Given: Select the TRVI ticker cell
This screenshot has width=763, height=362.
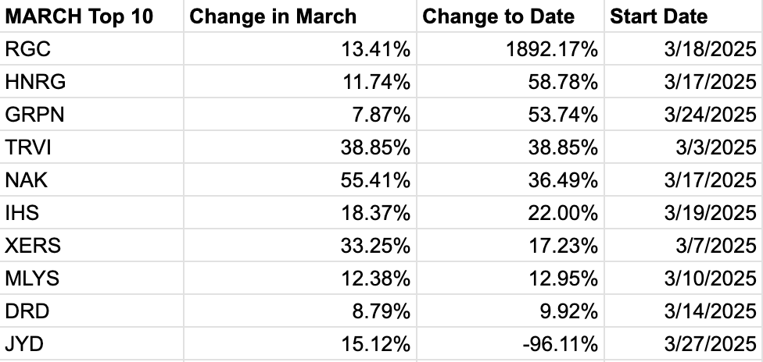Looking at the screenshot, I should (x=91, y=147).
